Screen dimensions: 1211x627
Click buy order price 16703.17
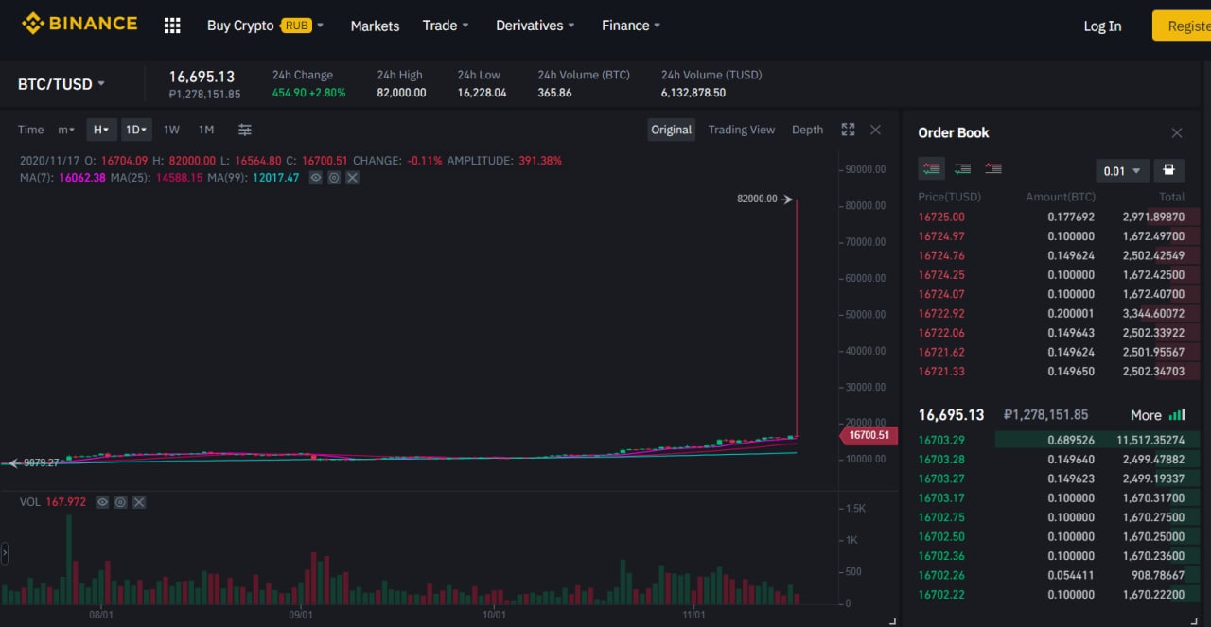941,497
